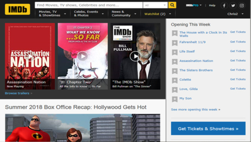Open IMDb Facebook page icon
This screenshot has height=142, width=251.
(x=224, y=6)
